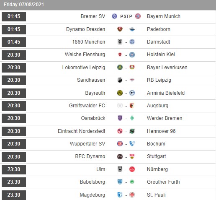Click the 1860 München lion crest
Viewport: 216px width, 200px height.
(120, 42)
